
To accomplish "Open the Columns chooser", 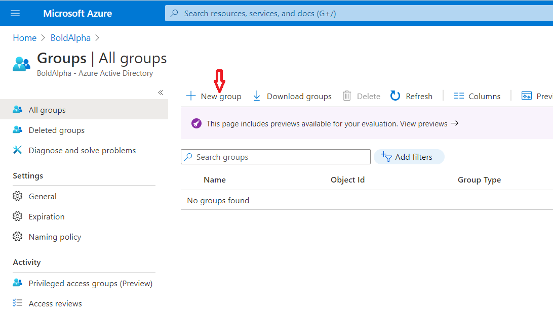I will [x=477, y=96].
